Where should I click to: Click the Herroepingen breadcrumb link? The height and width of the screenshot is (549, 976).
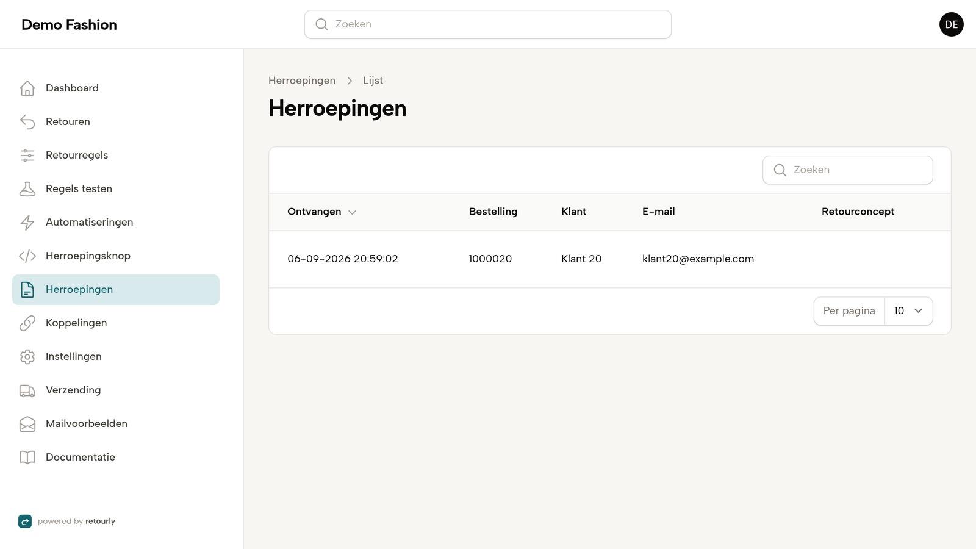(302, 81)
